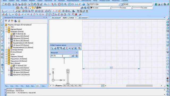Open the Размеры menu
The height and width of the screenshot is (96, 170).
[61, 1]
